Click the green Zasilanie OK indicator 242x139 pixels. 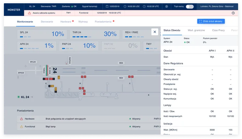(x=72, y=6)
